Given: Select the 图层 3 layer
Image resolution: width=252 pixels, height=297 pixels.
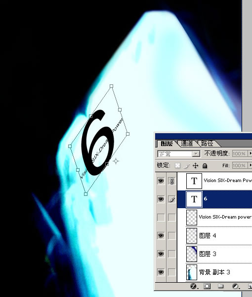Looking at the screenshot, I should pos(215,254).
